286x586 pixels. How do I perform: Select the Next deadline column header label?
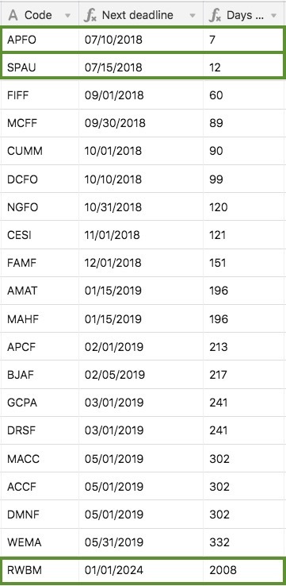coord(138,15)
